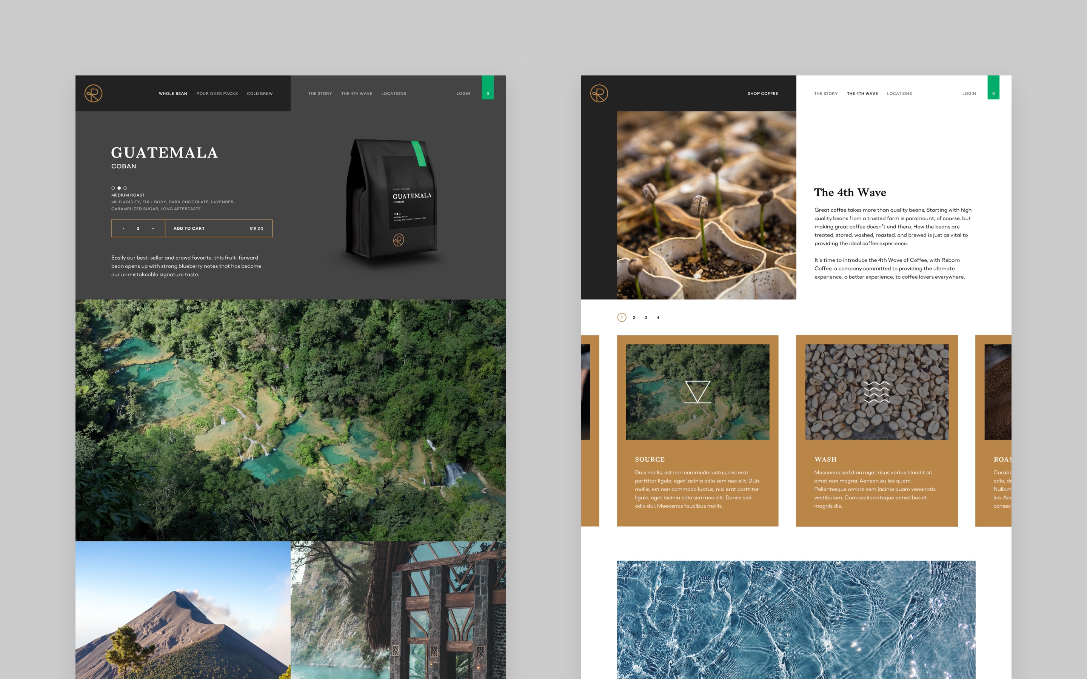Open the Cold Brew menu item
The height and width of the screenshot is (679, 1087).
coord(260,94)
